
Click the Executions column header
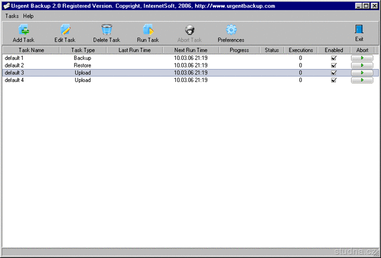click(x=300, y=50)
